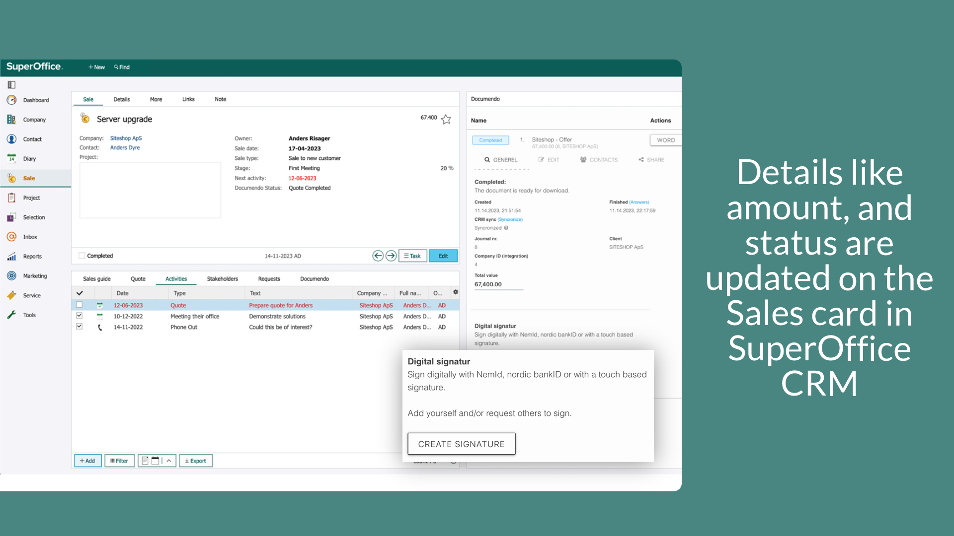Click the Meeting their office calendar icon
954x536 pixels.
(100, 317)
